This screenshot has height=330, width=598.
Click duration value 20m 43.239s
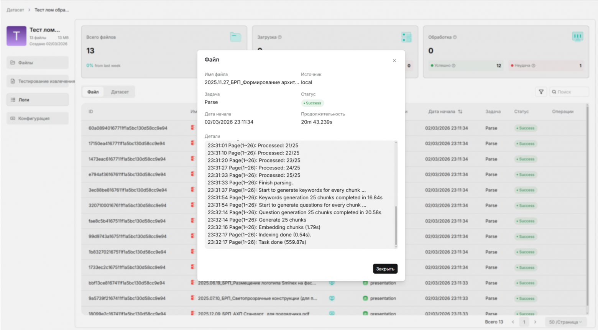pyautogui.click(x=317, y=122)
